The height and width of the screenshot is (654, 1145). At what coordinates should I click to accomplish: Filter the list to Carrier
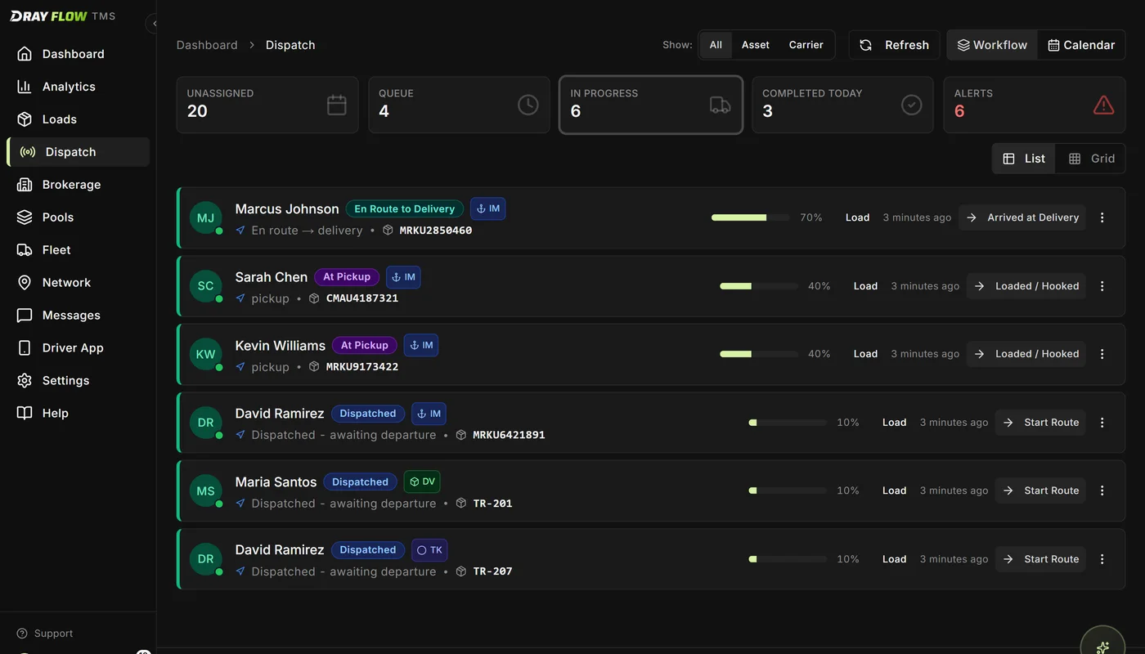[806, 45]
